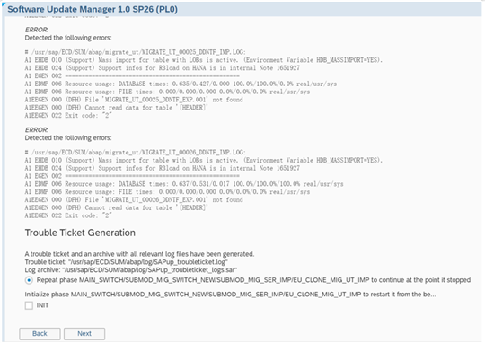Select the Repeat phase radio button
Image resolution: width=485 pixels, height=343 pixels.
29,280
